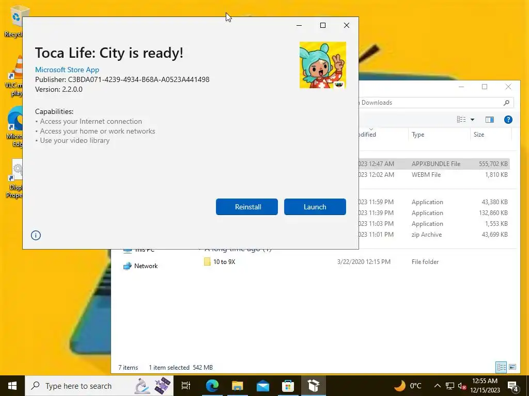Click the App Installer taskbar icon
The height and width of the screenshot is (396, 529).
click(314, 386)
